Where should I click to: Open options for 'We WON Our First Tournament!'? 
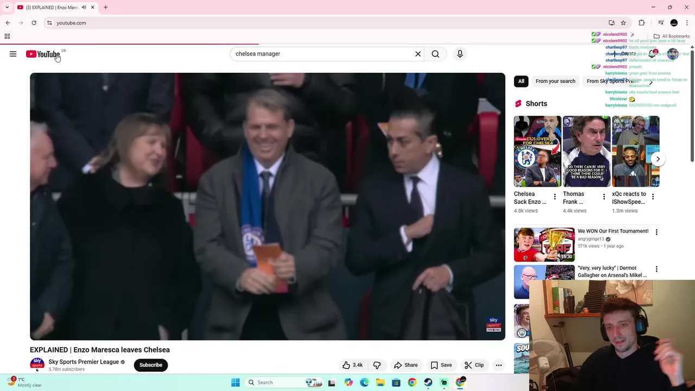656,232
